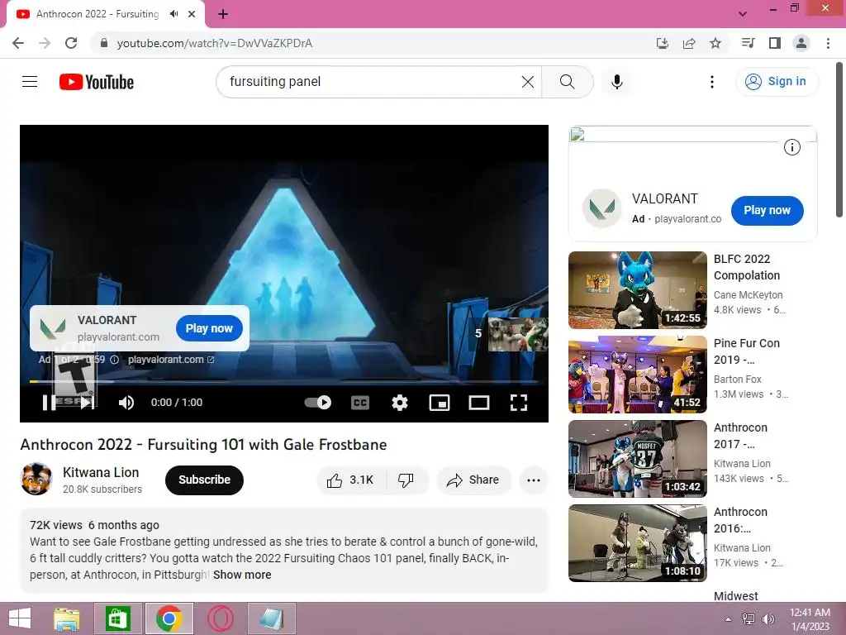Mute the tab via speaker icon
This screenshot has width=846, height=635.
(x=173, y=14)
